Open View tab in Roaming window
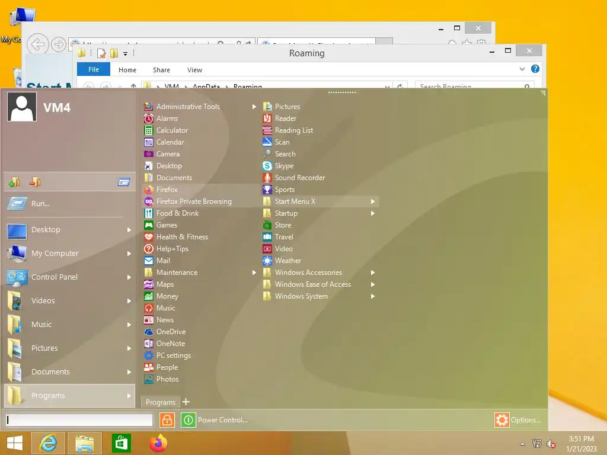This screenshot has width=607, height=455. click(x=194, y=70)
